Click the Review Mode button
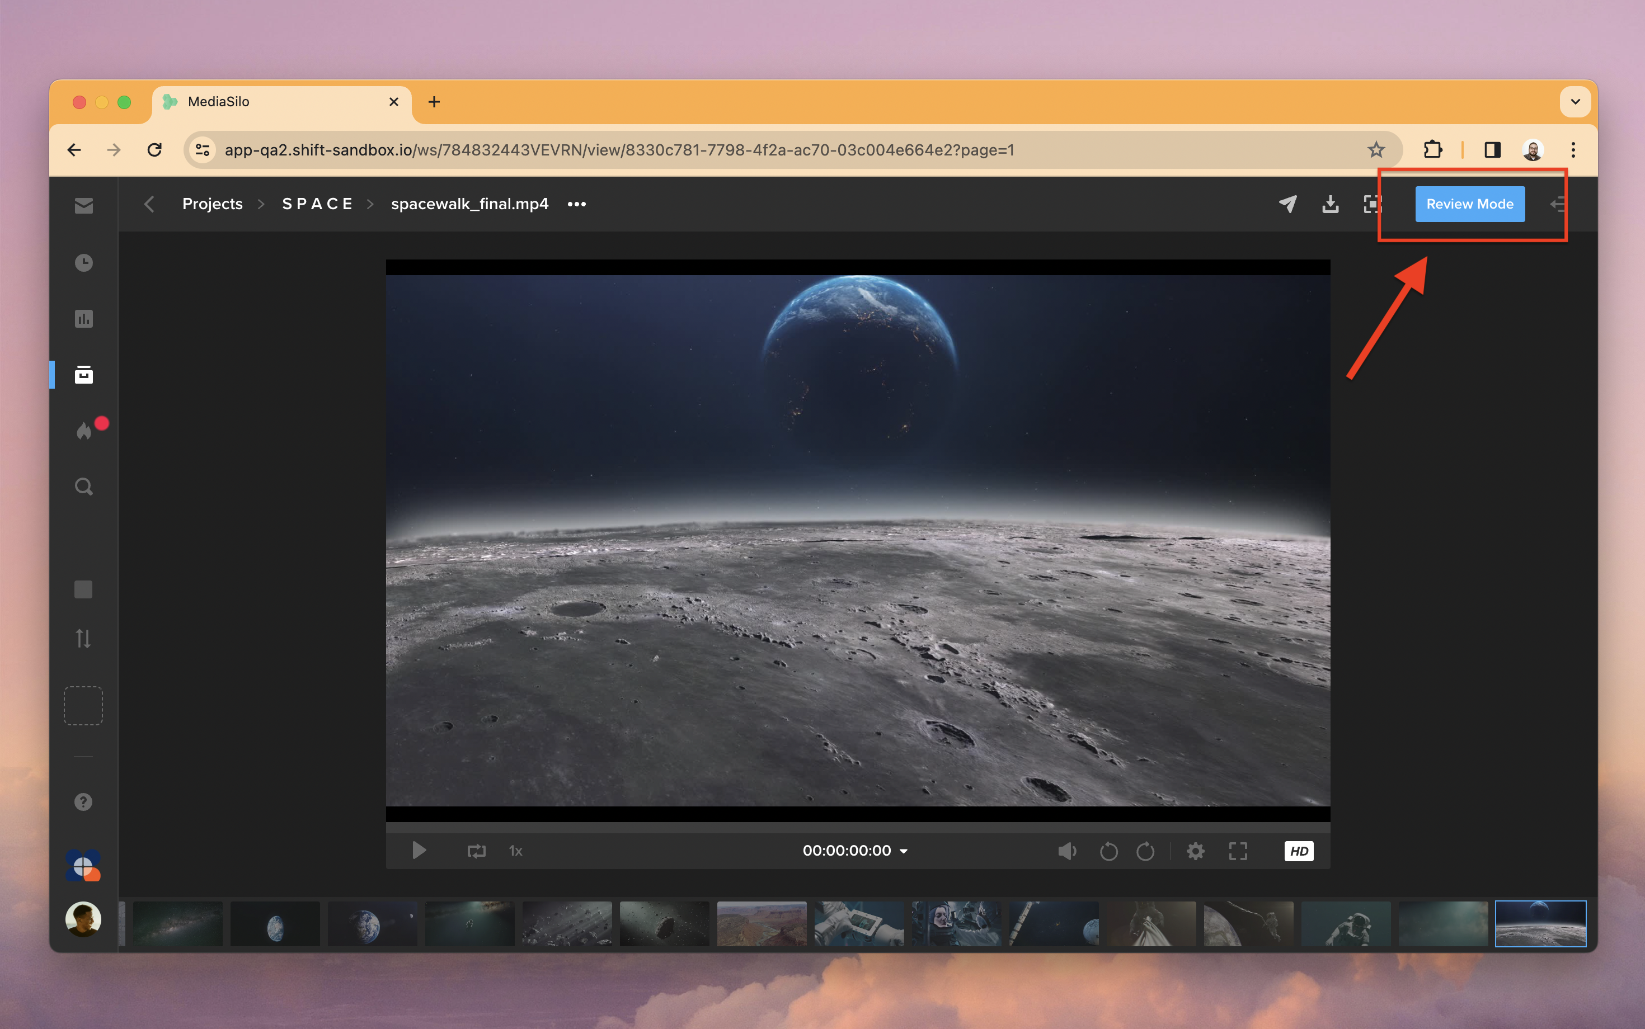 (x=1469, y=204)
